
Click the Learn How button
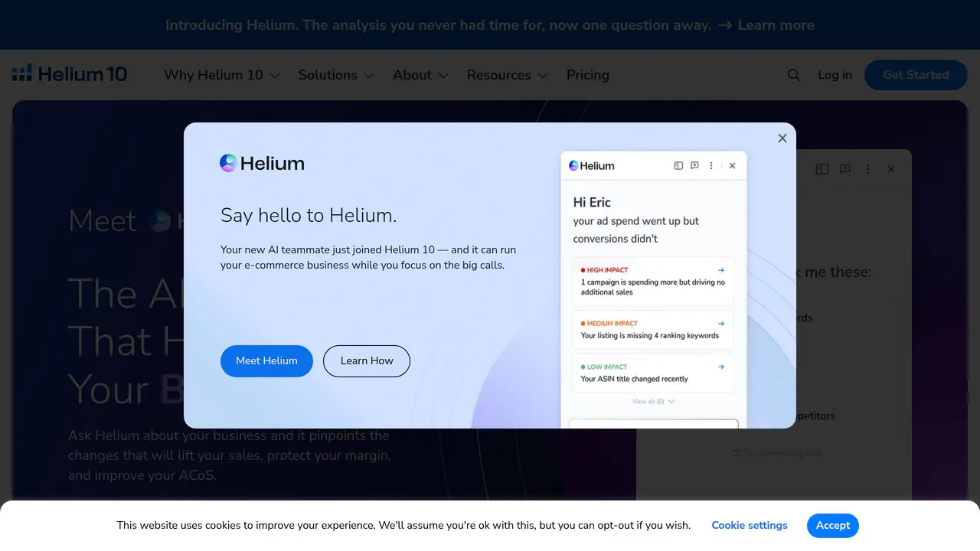click(x=367, y=361)
